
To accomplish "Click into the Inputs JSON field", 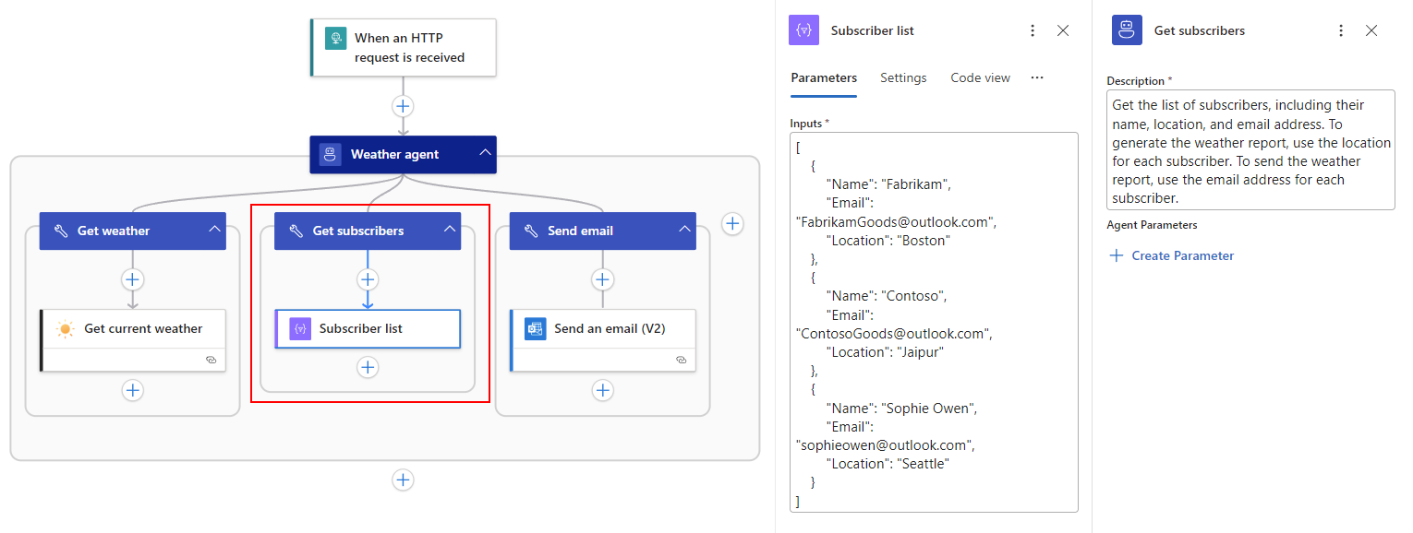I will pyautogui.click(x=934, y=322).
